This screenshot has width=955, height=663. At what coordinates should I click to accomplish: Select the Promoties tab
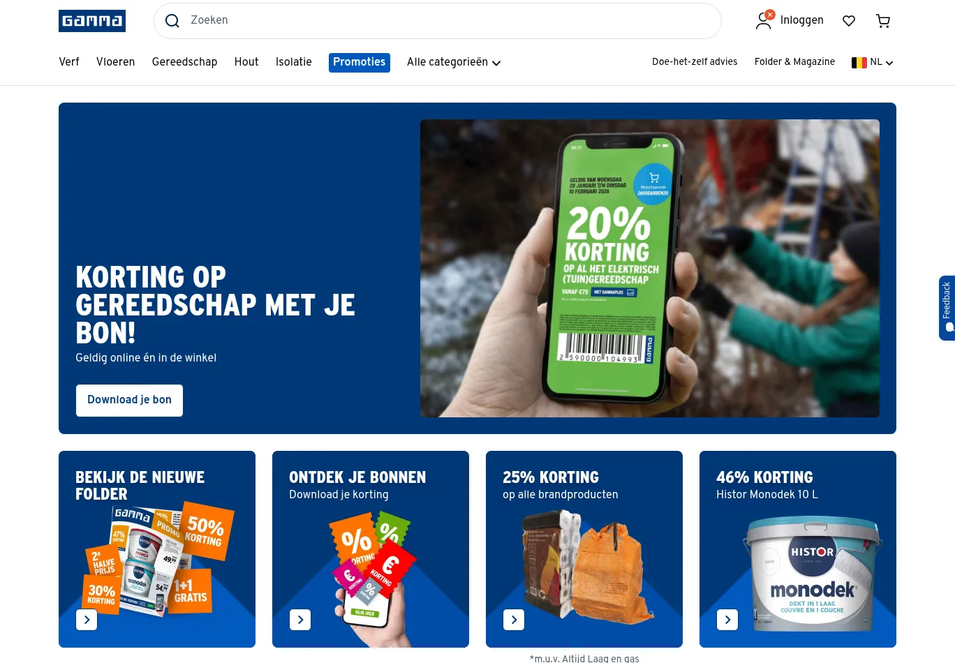pos(360,62)
